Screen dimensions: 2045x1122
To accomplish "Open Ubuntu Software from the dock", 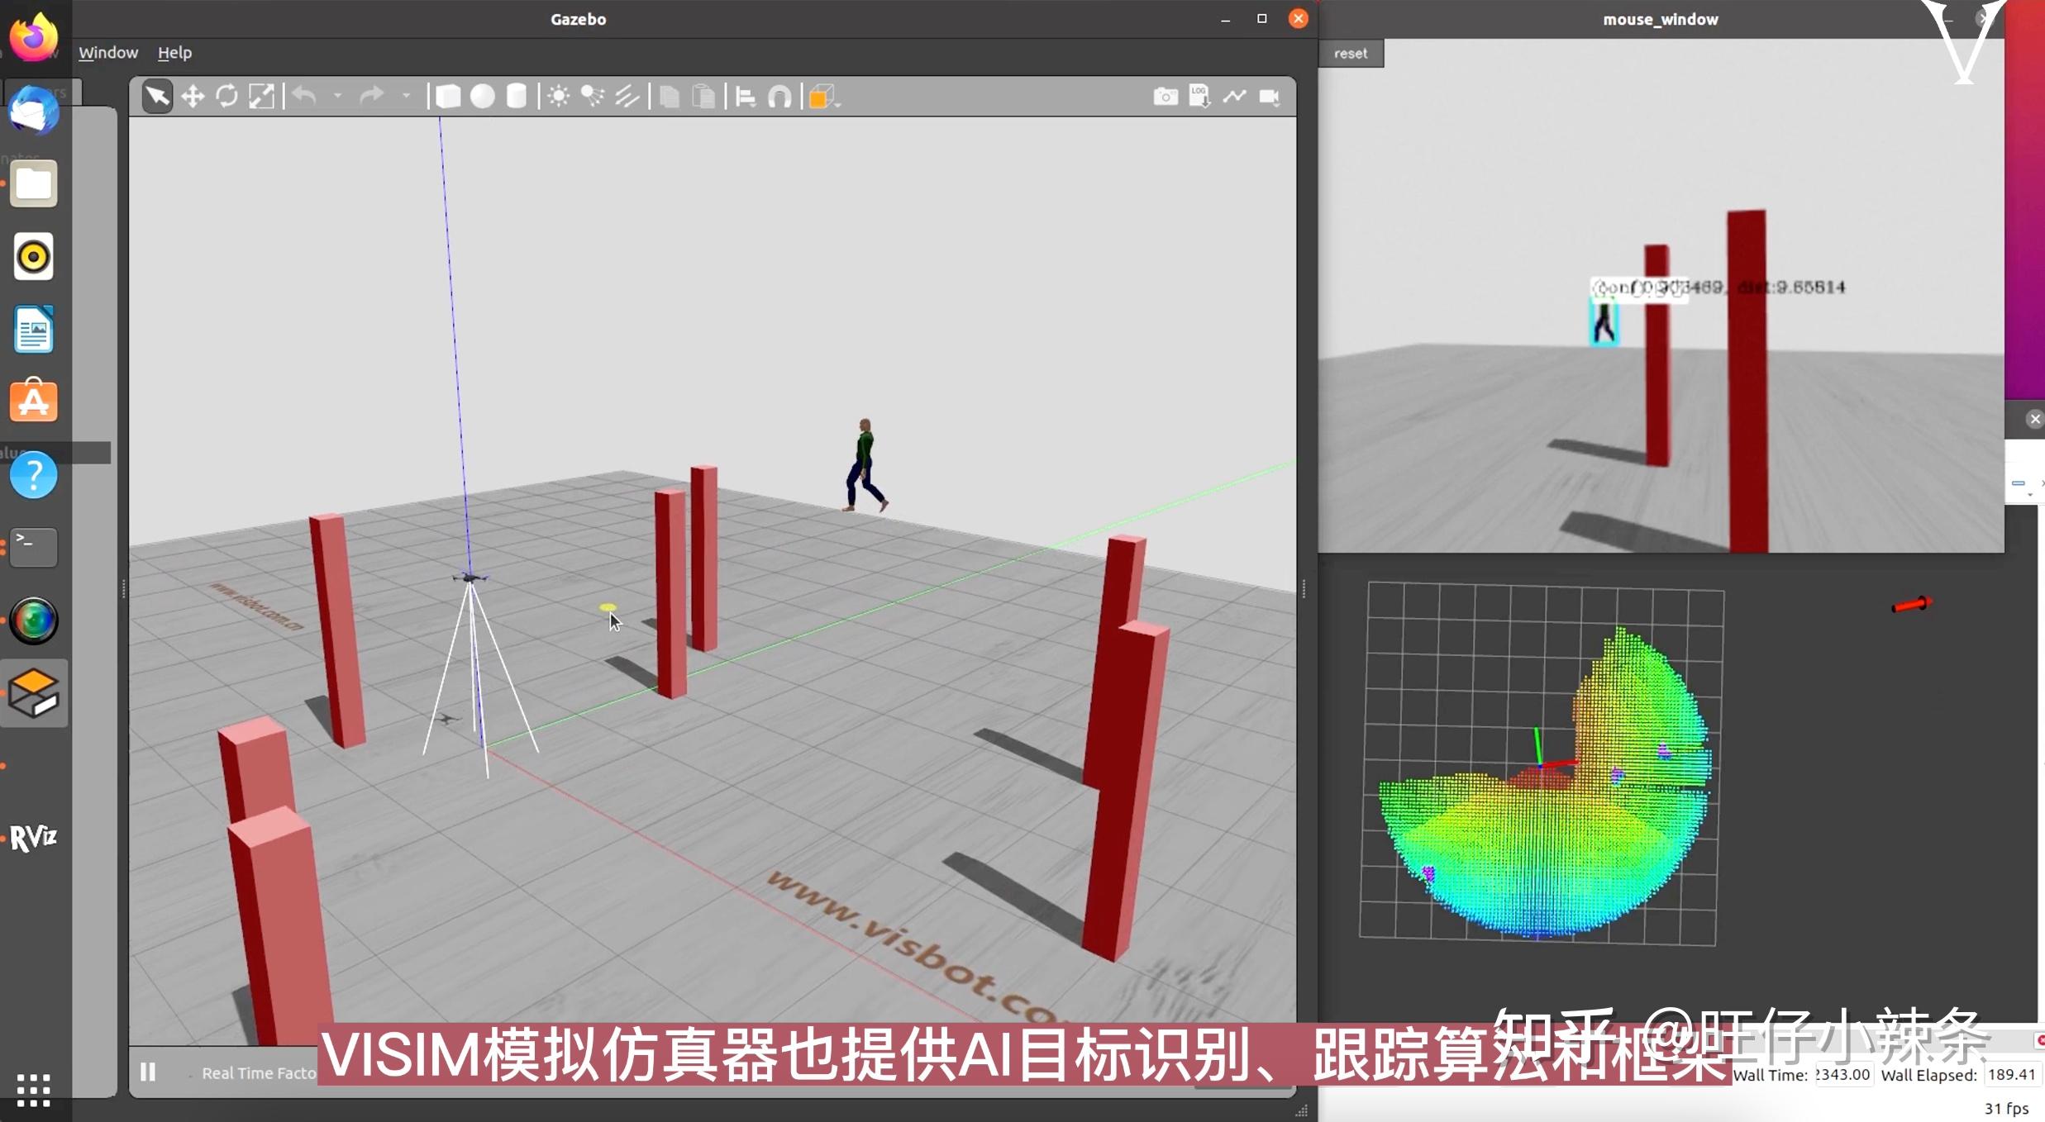I will tap(33, 402).
